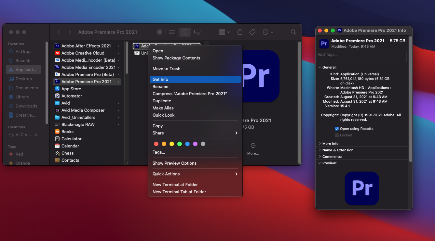The width and height of the screenshot is (435, 241).
Task: Switch Finder to list view
Action: [172, 32]
